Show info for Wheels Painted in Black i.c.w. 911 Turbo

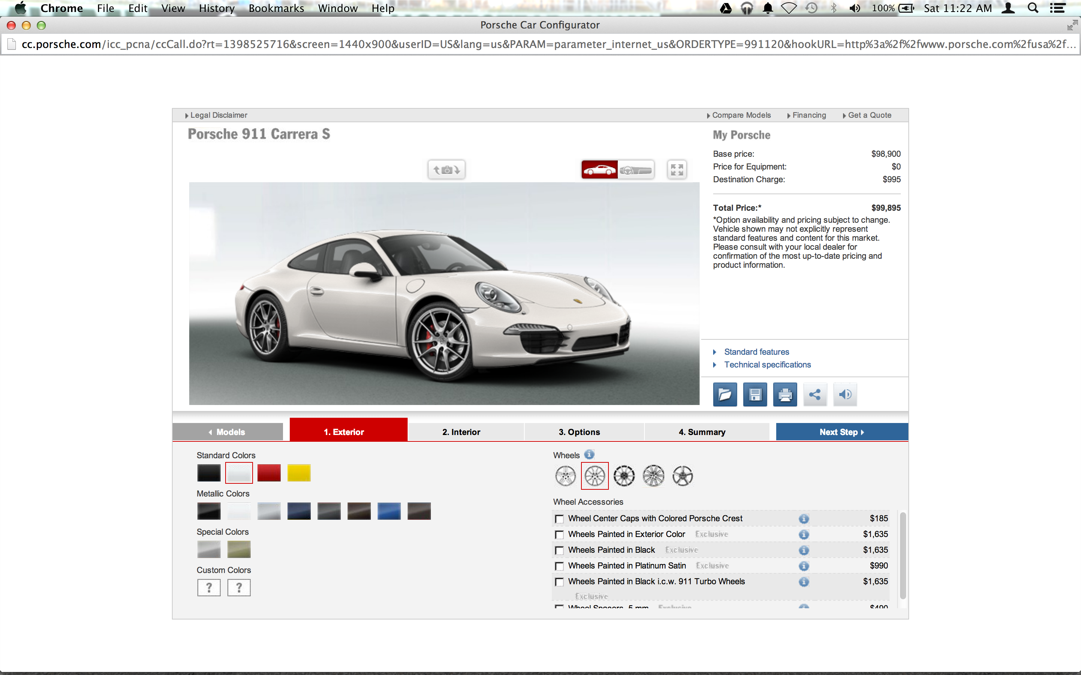[x=804, y=582]
